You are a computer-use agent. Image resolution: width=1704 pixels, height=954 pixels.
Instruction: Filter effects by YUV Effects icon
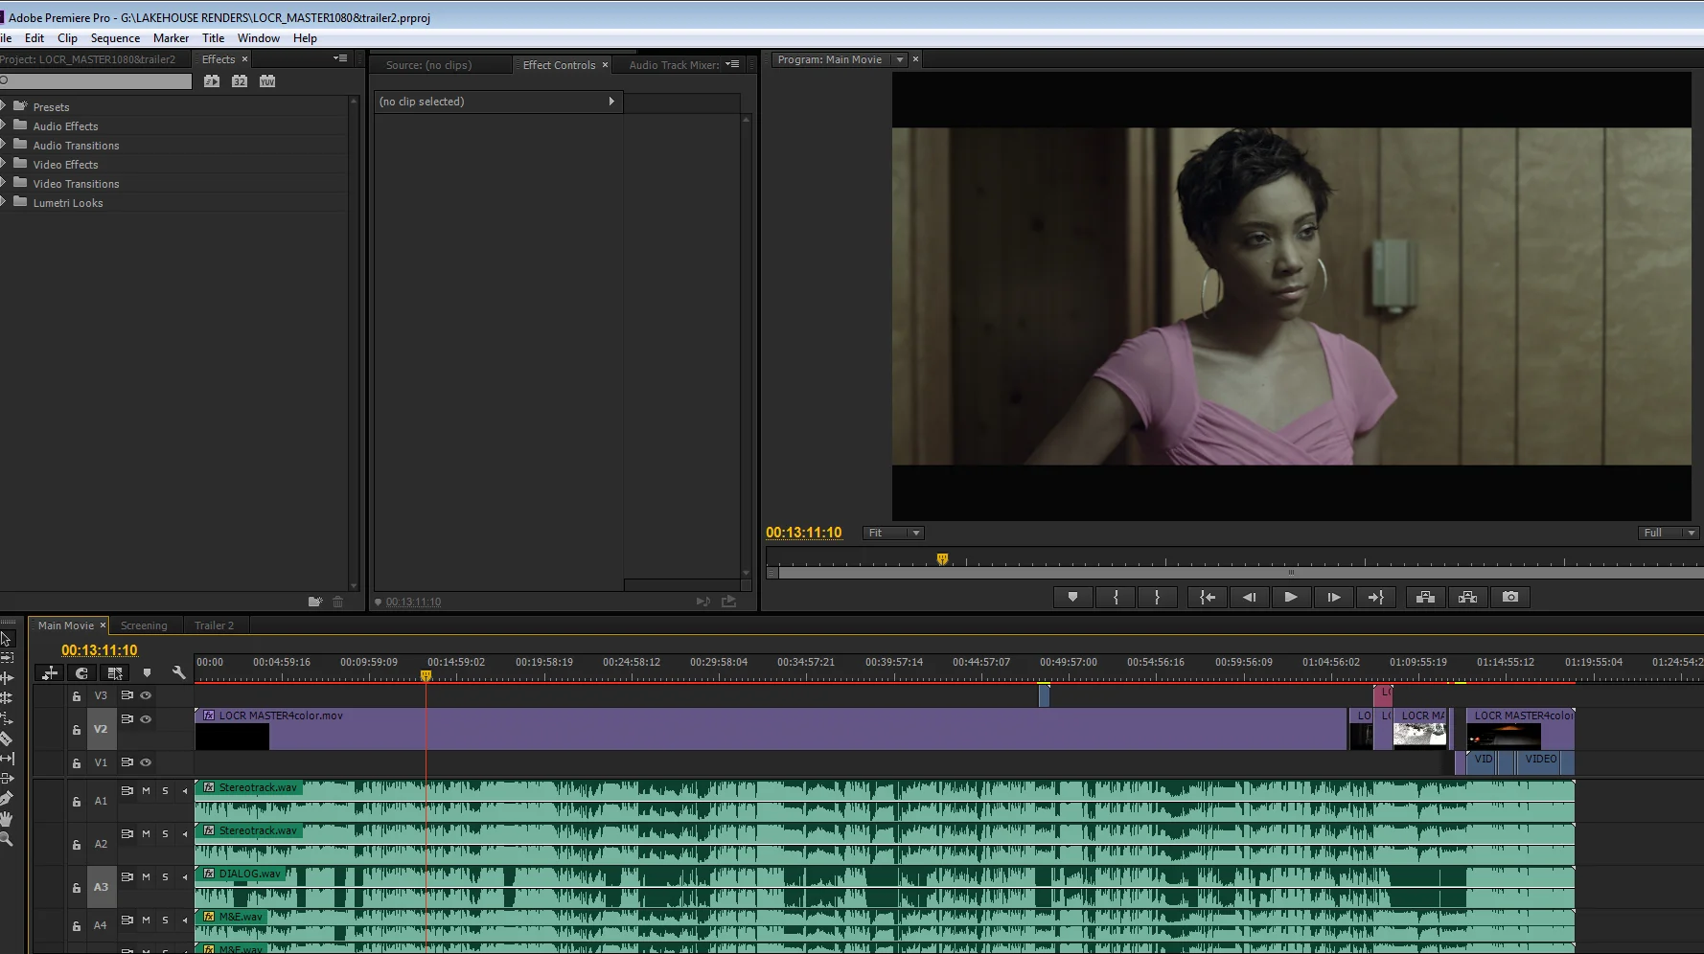267,81
